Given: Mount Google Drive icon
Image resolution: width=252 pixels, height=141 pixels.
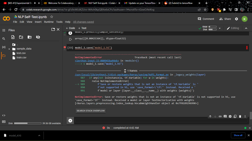Looking at the screenshot, I should 30,37.
